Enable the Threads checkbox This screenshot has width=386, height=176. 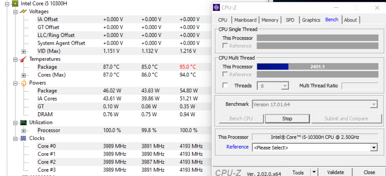pyautogui.click(x=225, y=86)
